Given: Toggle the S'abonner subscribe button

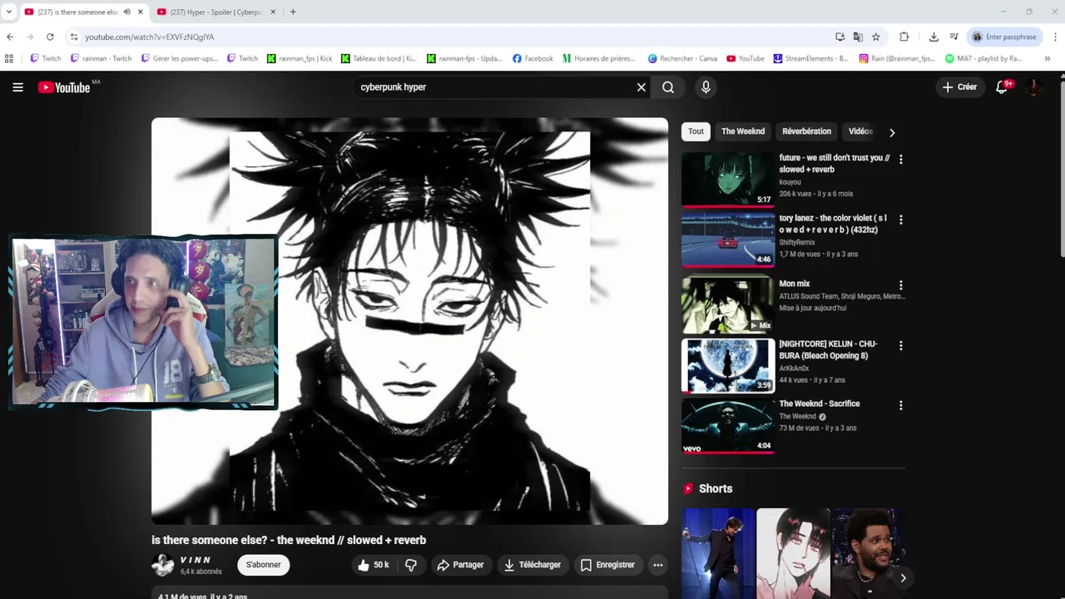Looking at the screenshot, I should (x=263, y=565).
